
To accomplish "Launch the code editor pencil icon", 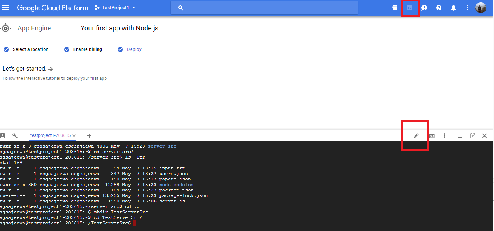I will pyautogui.click(x=416, y=136).
